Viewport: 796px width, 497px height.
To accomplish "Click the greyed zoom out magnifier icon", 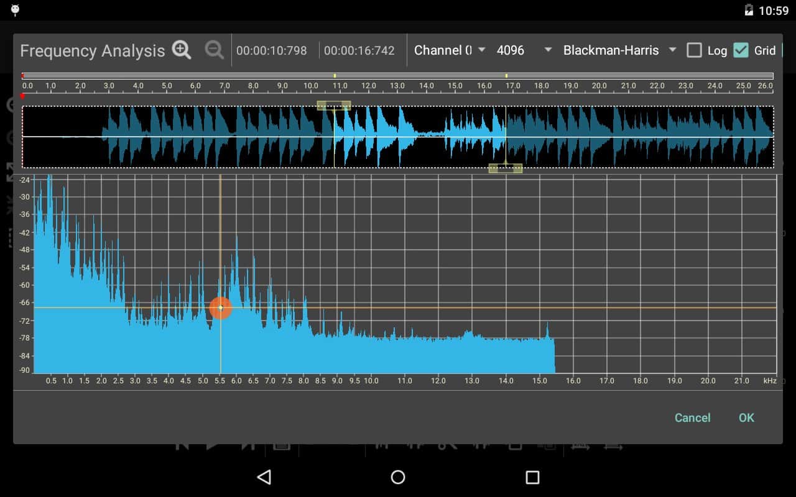I will point(214,50).
